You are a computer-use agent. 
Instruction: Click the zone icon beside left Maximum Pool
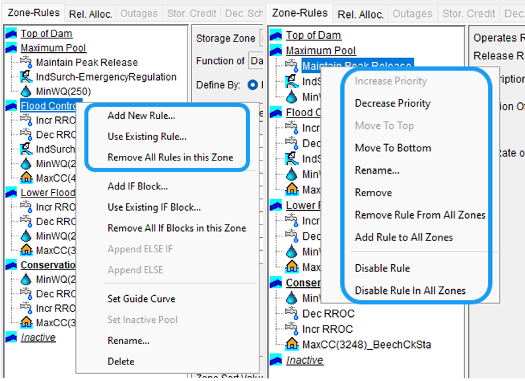11,48
